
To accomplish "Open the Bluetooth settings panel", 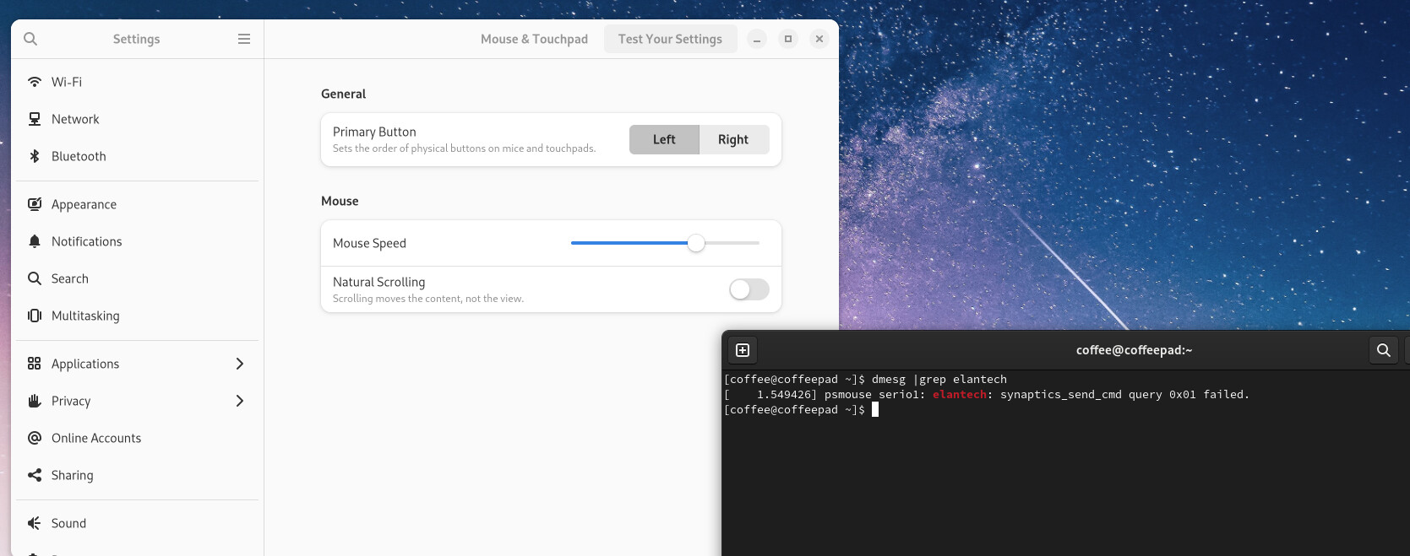I will (137, 156).
